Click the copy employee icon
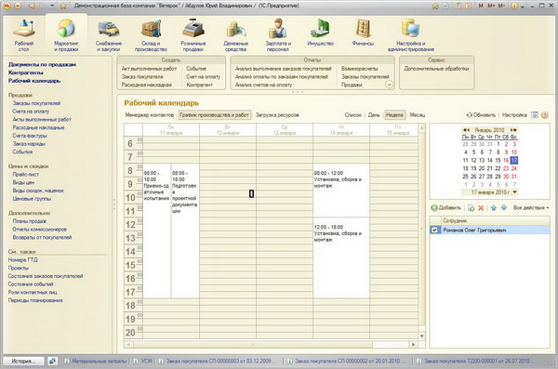The width and height of the screenshot is (558, 369). 471,208
